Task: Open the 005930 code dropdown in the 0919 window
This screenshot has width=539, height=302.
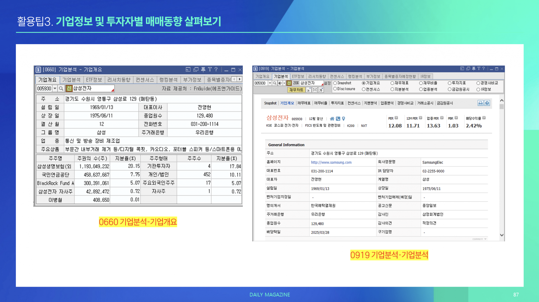Action: point(270,83)
